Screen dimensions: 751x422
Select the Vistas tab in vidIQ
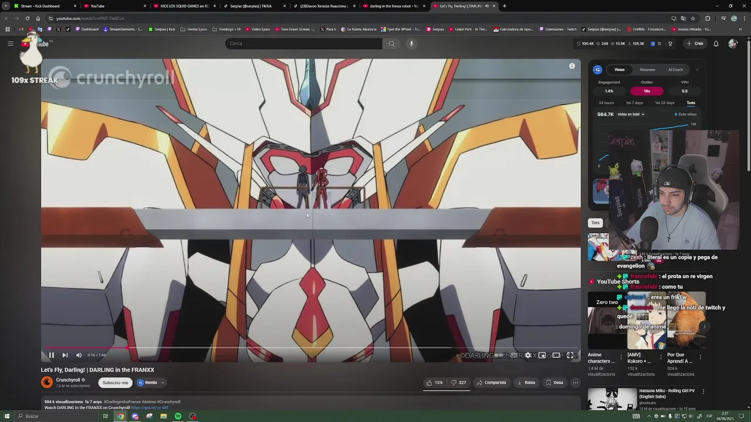(x=620, y=70)
